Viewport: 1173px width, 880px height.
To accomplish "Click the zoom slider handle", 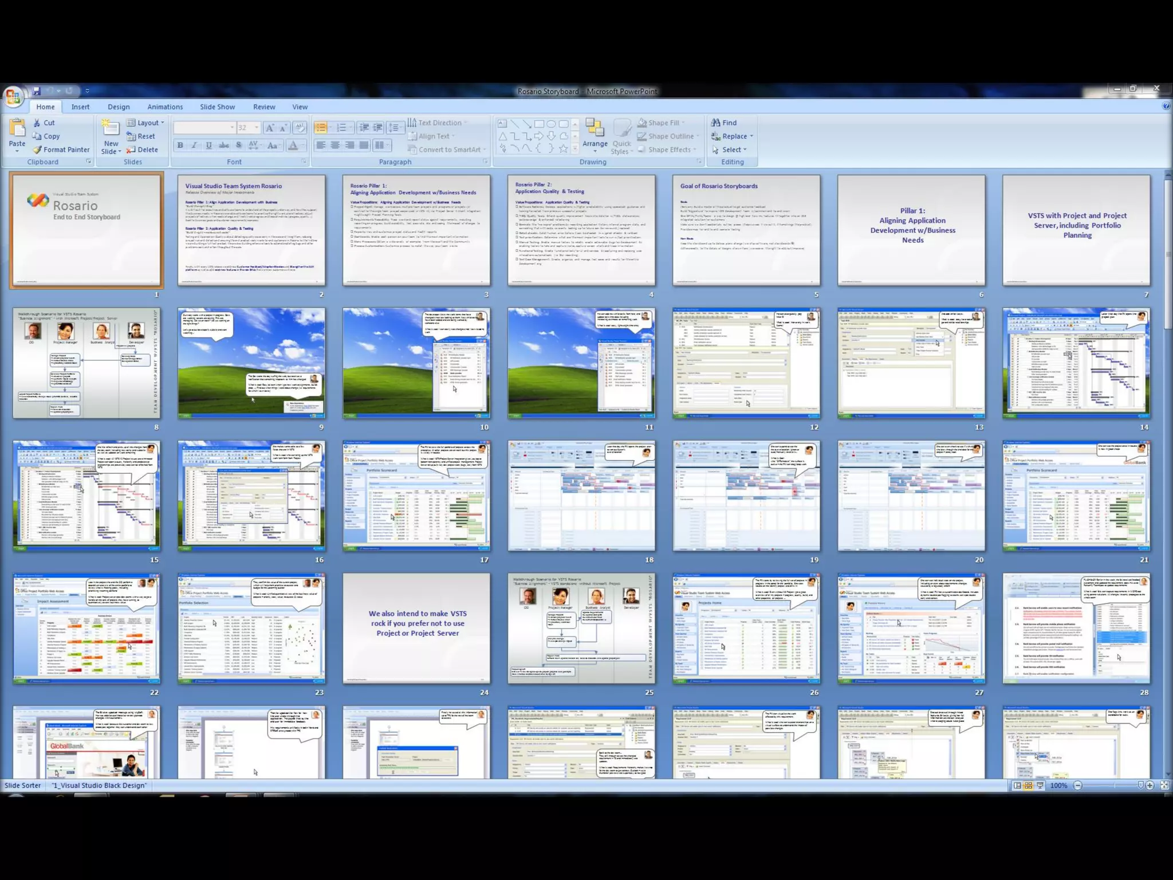I will pyautogui.click(x=1140, y=785).
